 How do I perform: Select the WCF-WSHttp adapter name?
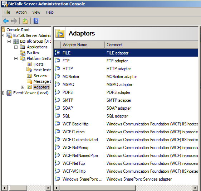(x=74, y=171)
